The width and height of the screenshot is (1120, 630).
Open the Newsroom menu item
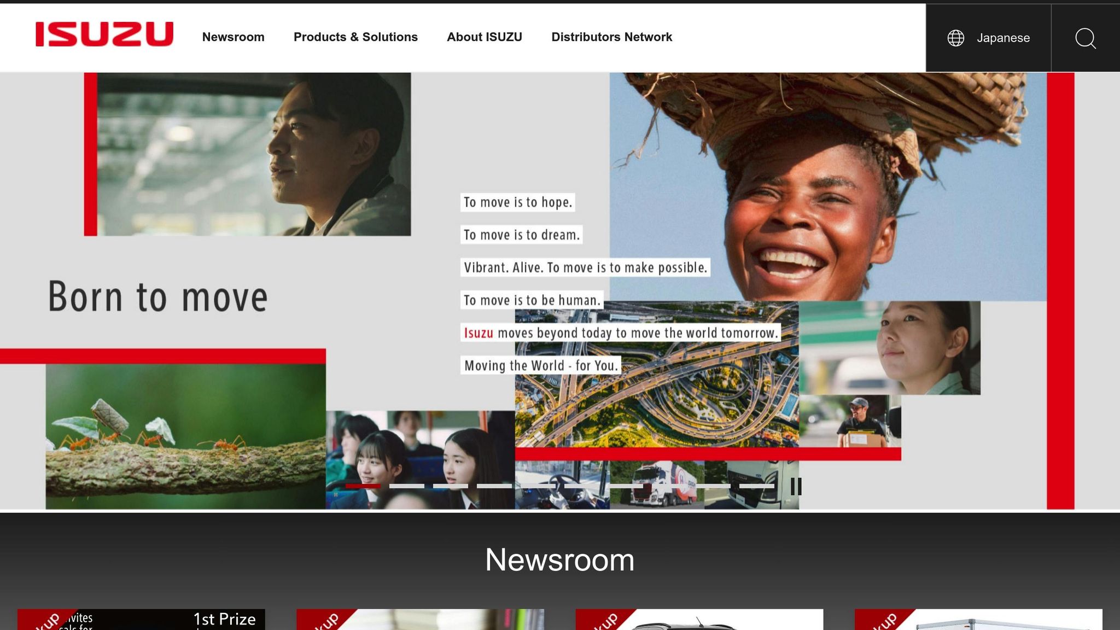click(233, 37)
